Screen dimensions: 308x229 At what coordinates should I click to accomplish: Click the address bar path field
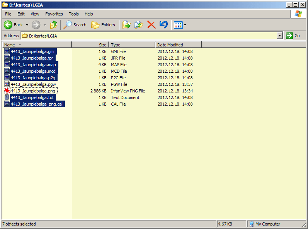click(x=149, y=36)
